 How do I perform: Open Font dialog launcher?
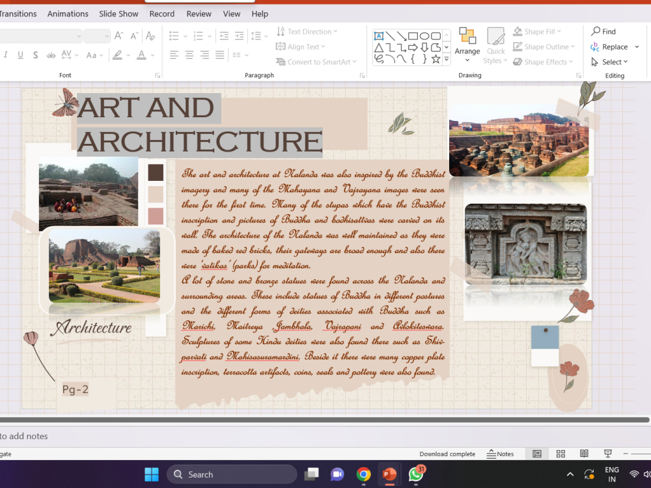[158, 75]
